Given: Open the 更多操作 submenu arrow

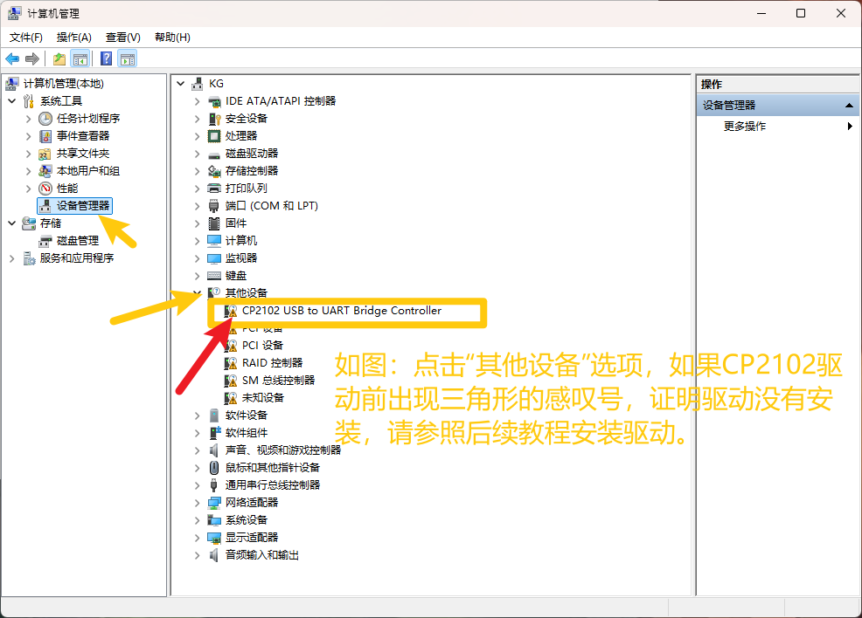Looking at the screenshot, I should pos(850,127).
